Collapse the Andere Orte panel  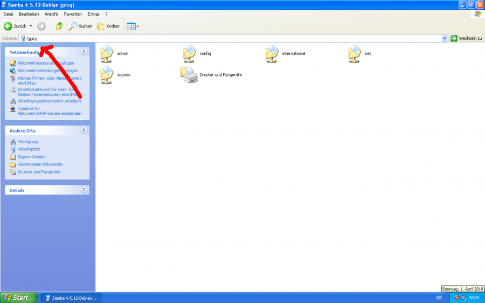84,130
